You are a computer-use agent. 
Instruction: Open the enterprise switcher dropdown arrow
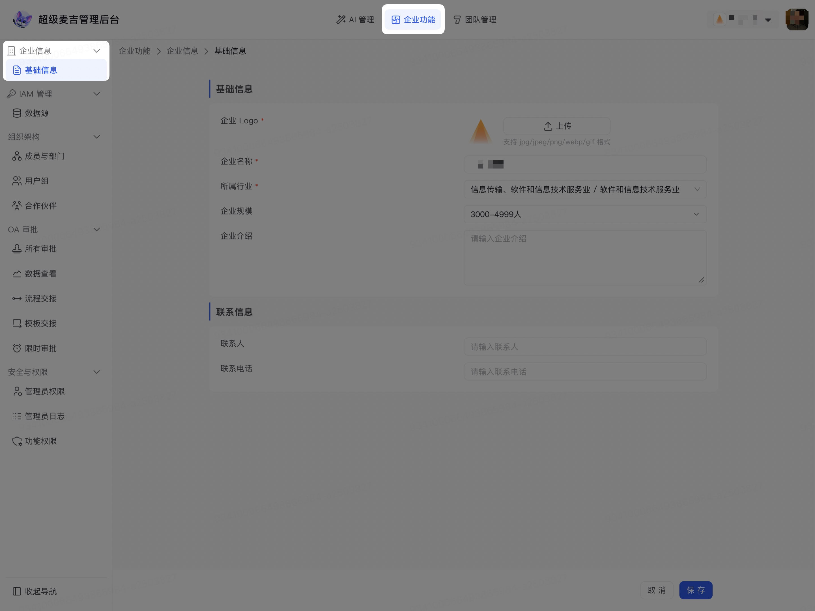point(768,20)
